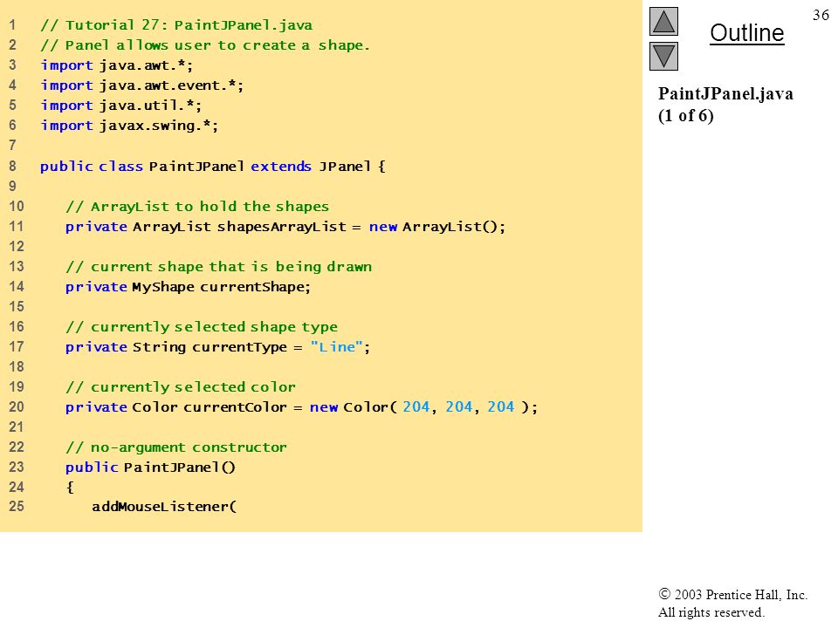Click comment "current shape that is being drawn"
This screenshot has width=838, height=628.
click(218, 267)
